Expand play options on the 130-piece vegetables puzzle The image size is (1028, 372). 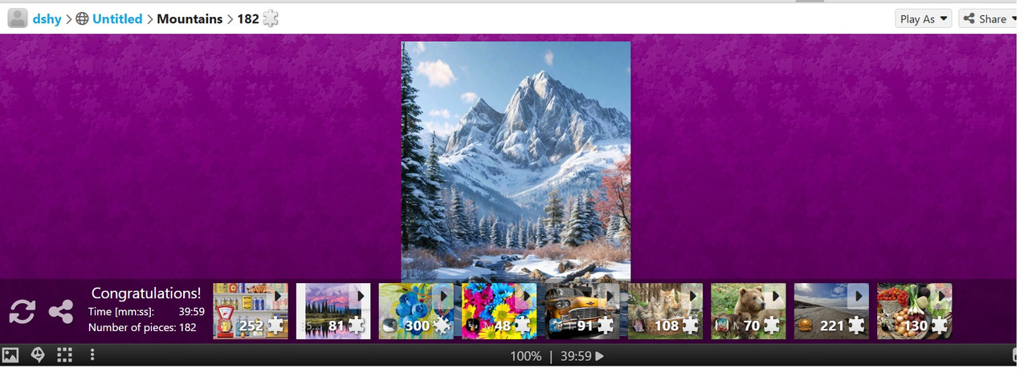point(942,296)
